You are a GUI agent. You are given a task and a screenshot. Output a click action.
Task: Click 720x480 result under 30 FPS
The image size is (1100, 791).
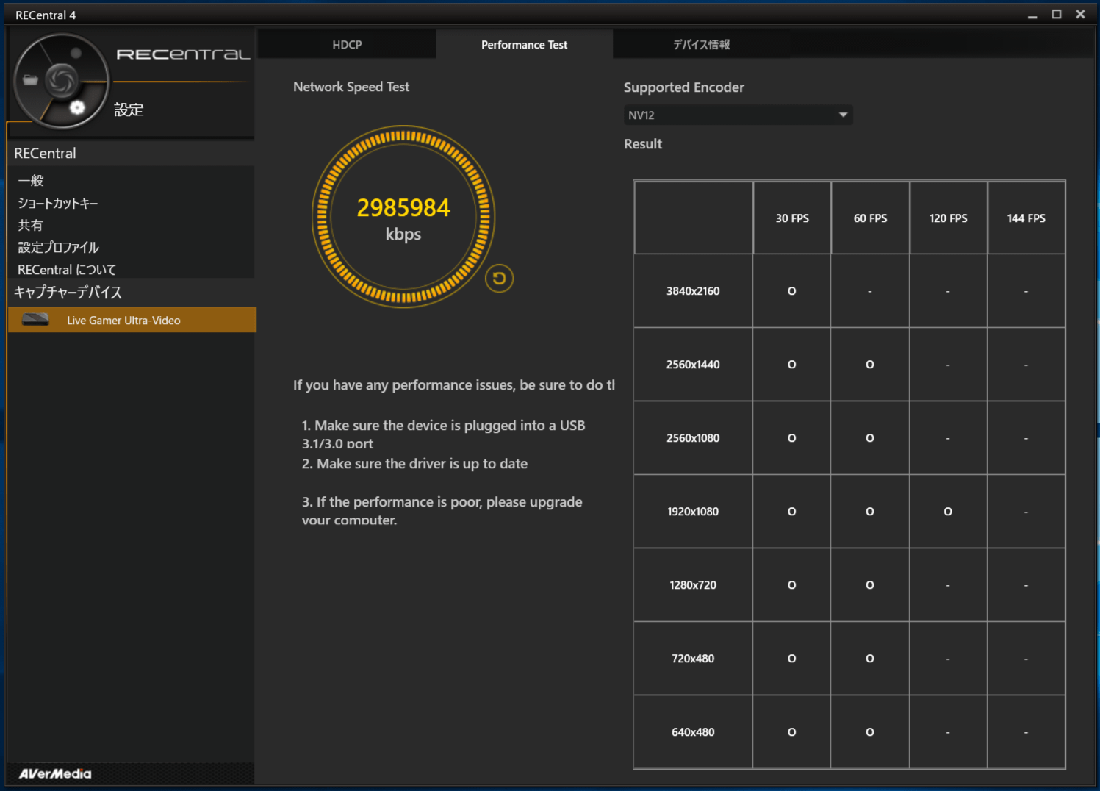792,659
